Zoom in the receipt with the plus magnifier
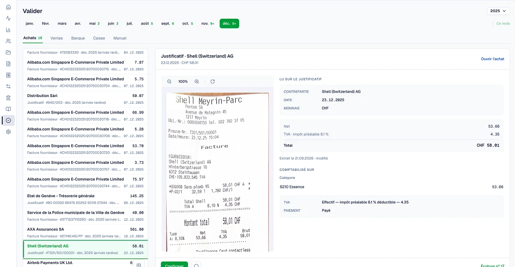The image size is (515, 267). pos(197,81)
